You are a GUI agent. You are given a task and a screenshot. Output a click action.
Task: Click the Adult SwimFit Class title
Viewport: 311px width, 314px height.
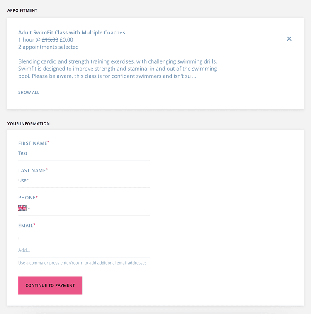tap(72, 32)
